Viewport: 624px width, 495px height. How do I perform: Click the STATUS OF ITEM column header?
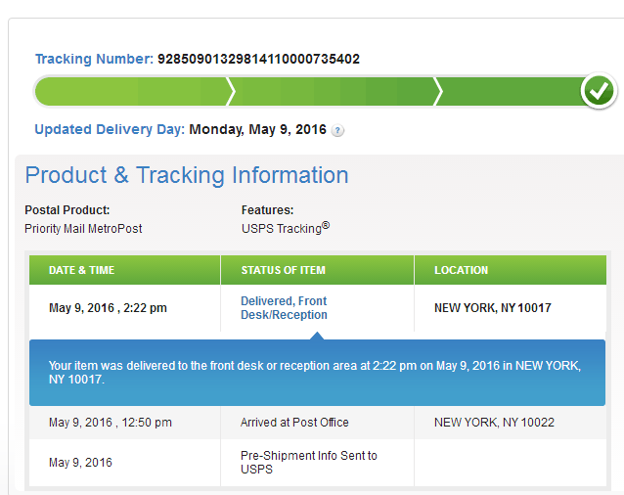tap(283, 270)
